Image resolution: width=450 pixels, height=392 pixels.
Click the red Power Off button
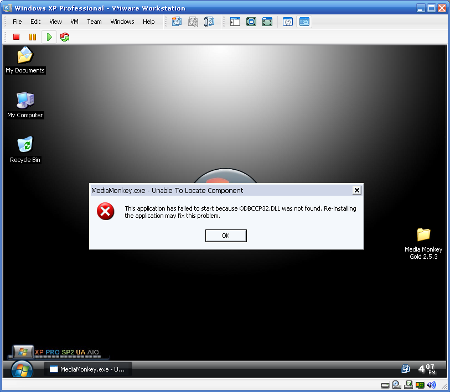click(17, 37)
